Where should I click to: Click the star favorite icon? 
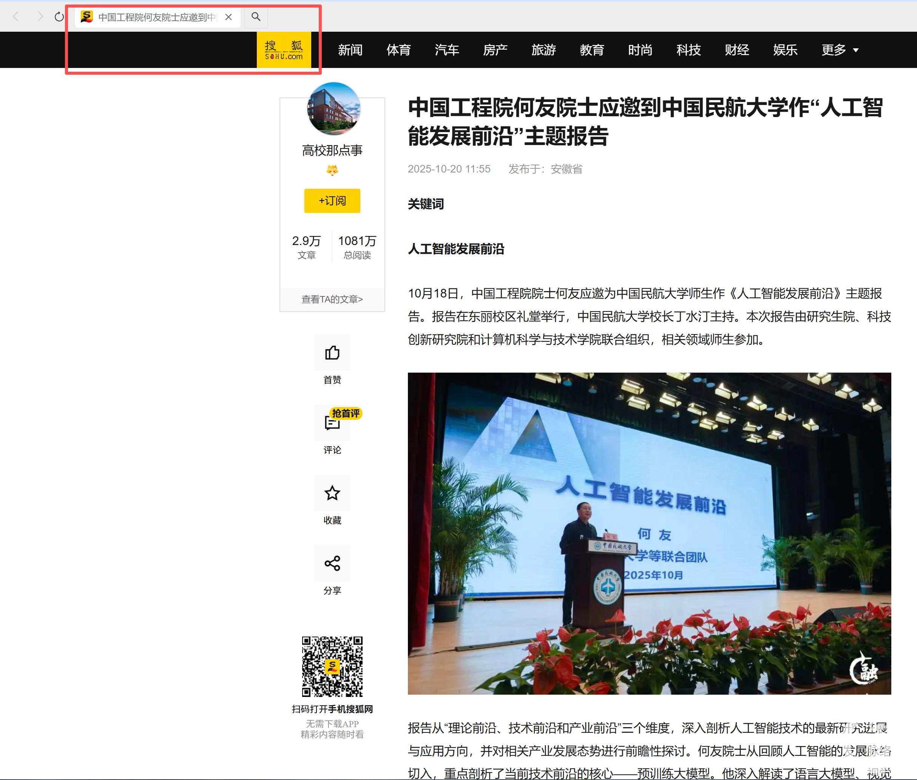pyautogui.click(x=332, y=493)
